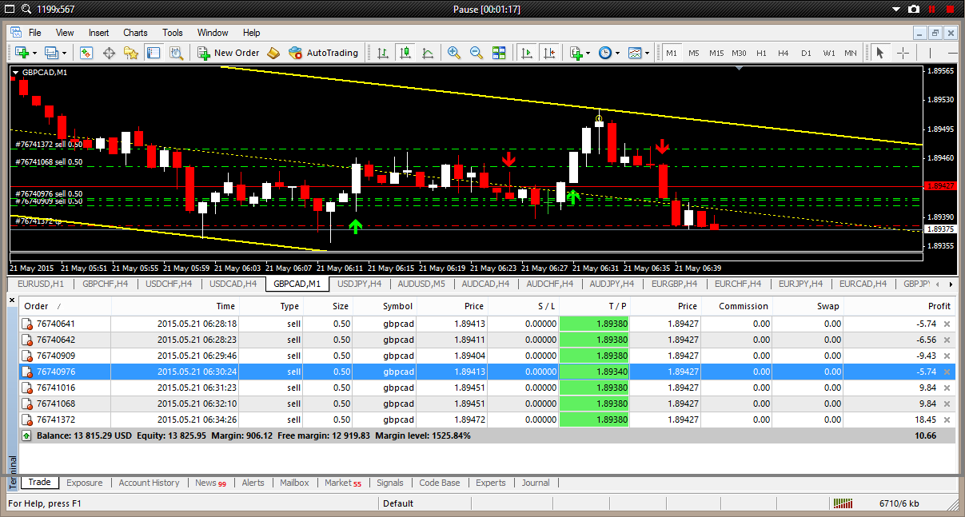Toggle Chart Shift
This screenshot has height=517, width=965.
(548, 53)
